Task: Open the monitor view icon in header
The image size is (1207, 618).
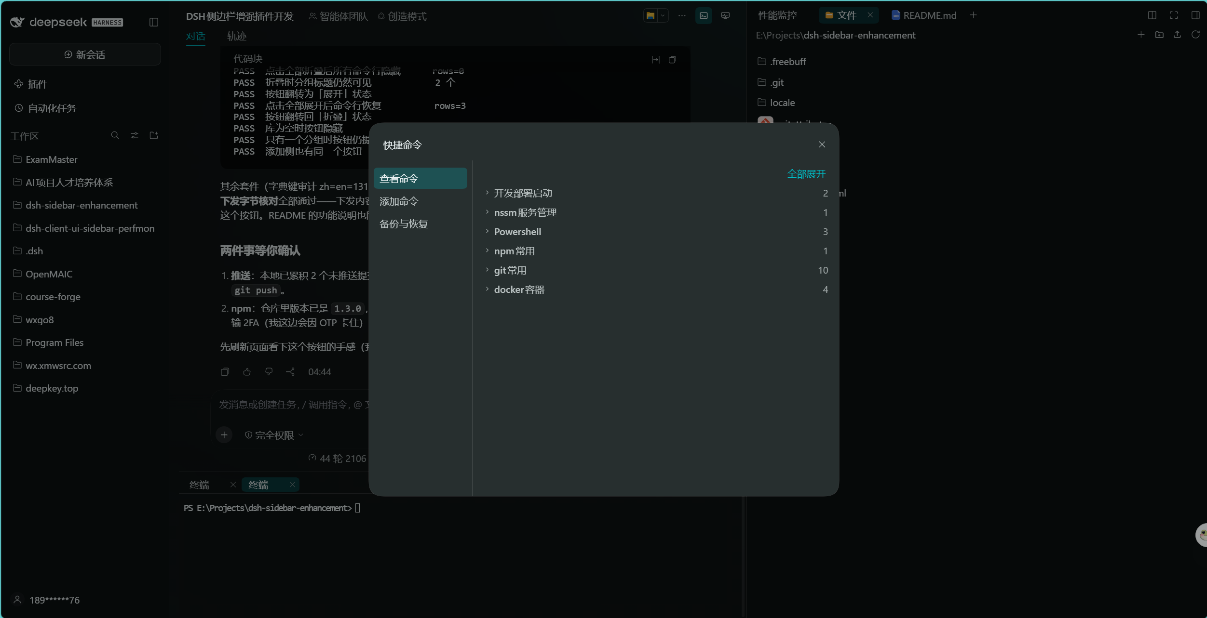Action: [x=725, y=16]
